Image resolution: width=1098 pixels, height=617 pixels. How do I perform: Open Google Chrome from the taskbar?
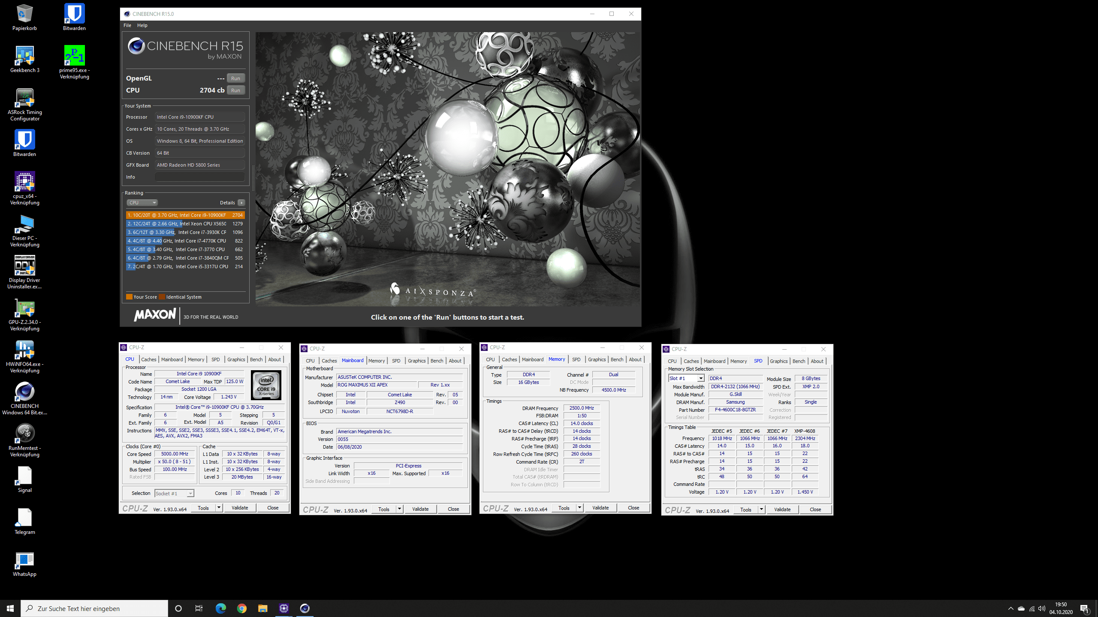[x=242, y=608]
